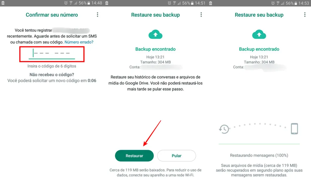Click the Número errado? link
The image size is (311, 184).
click(79, 42)
